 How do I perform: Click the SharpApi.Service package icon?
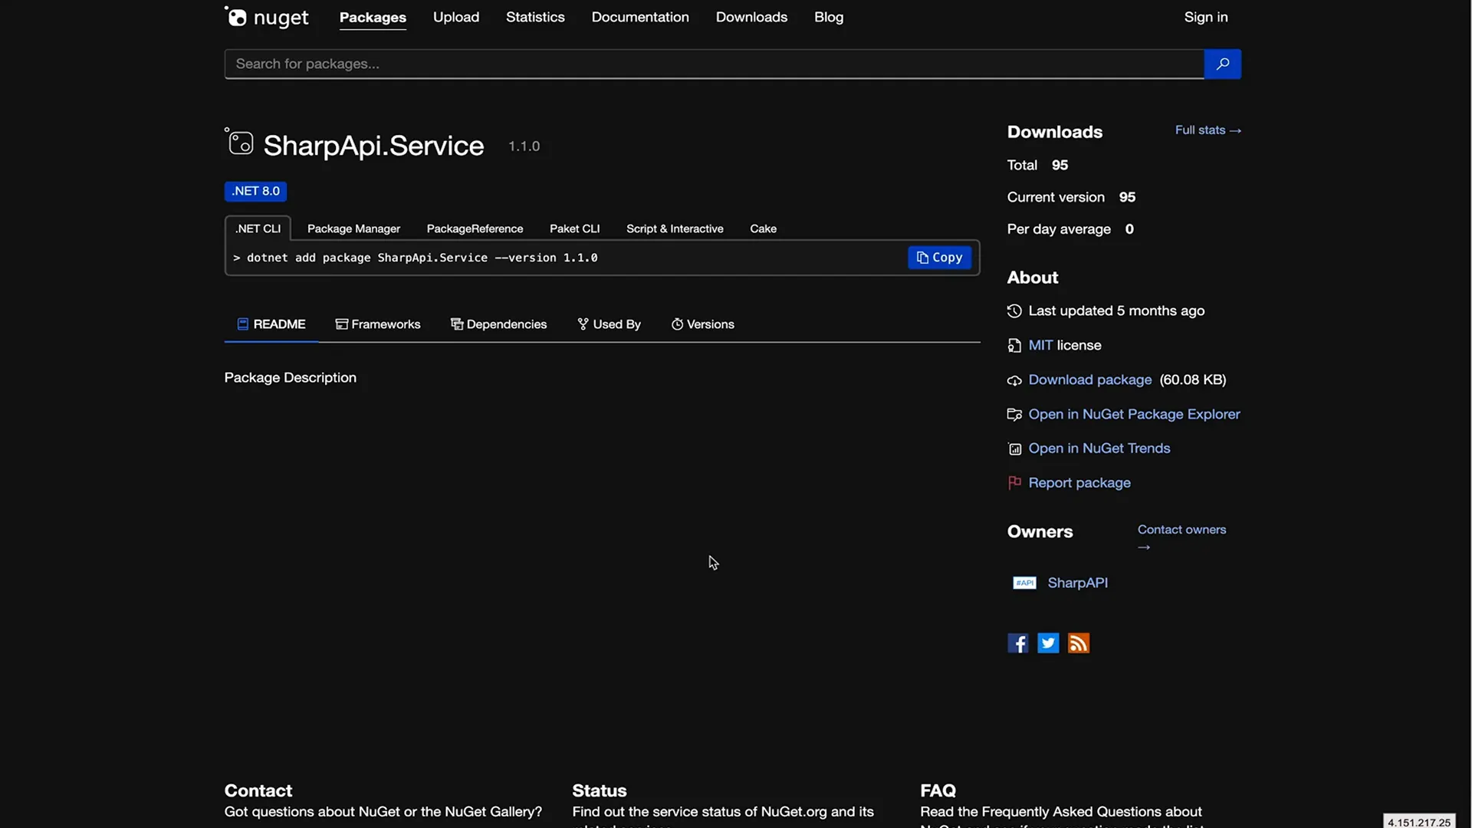point(239,142)
